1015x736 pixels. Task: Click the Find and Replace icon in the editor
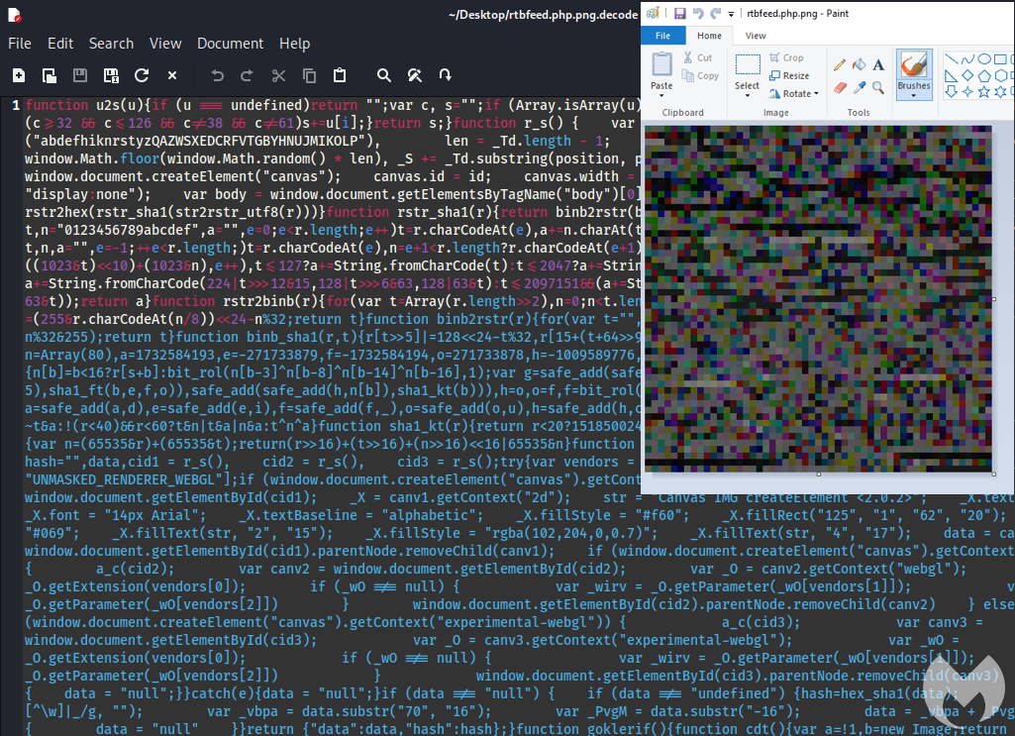pos(415,75)
